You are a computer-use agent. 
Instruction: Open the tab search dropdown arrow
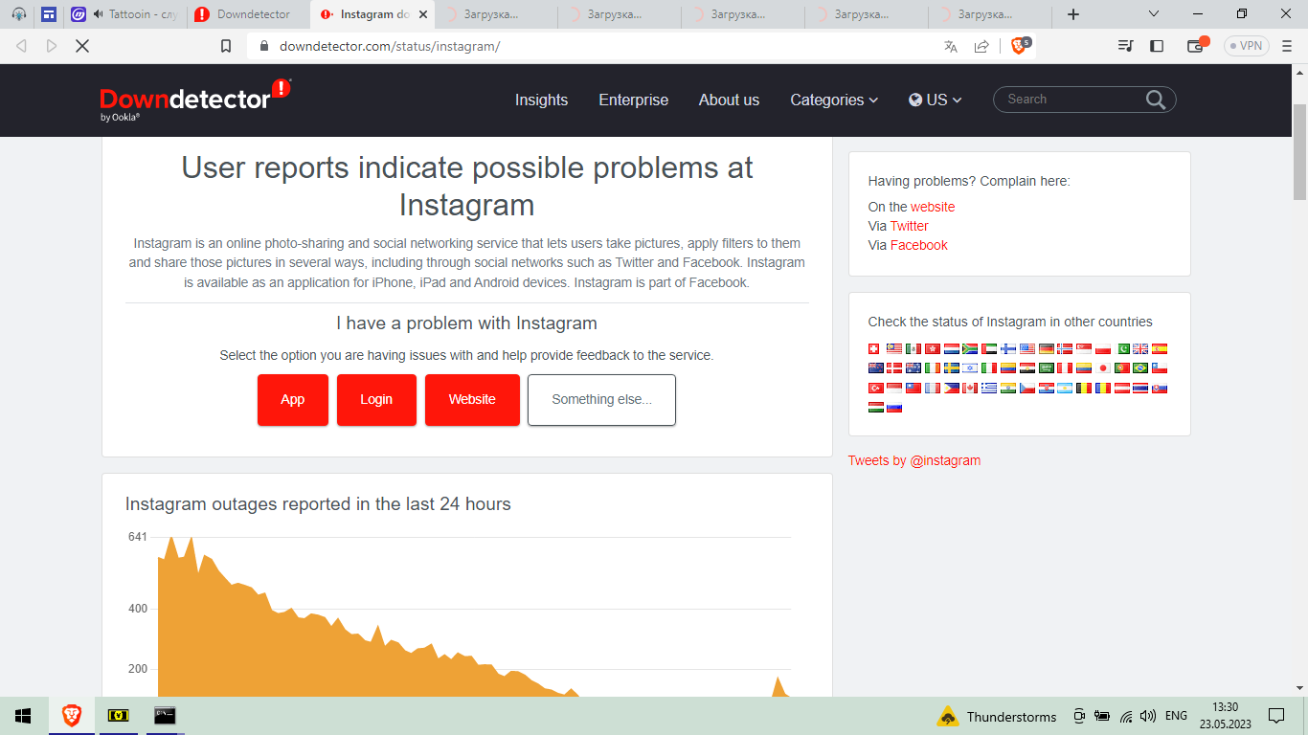click(x=1154, y=14)
